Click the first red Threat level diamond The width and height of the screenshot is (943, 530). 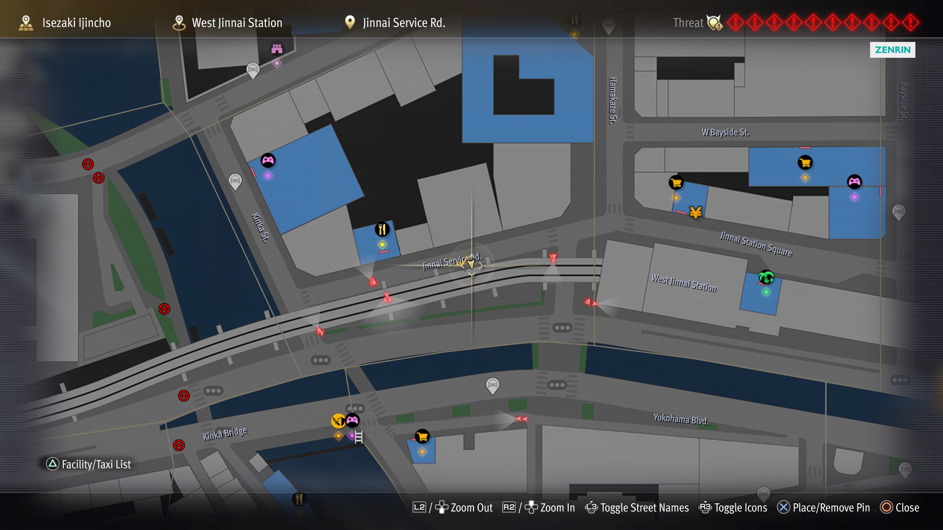click(735, 22)
